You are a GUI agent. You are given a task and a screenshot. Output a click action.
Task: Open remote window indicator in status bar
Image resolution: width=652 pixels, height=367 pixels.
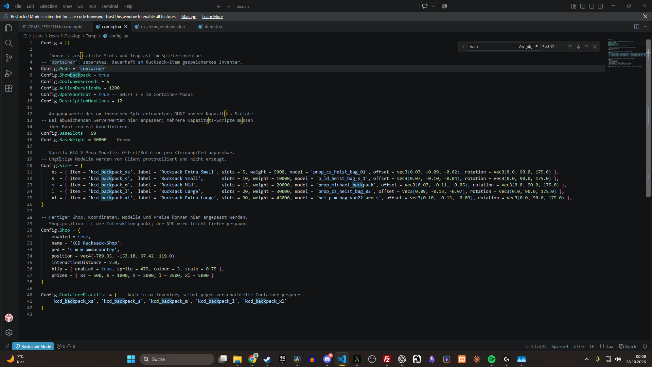[7, 346]
